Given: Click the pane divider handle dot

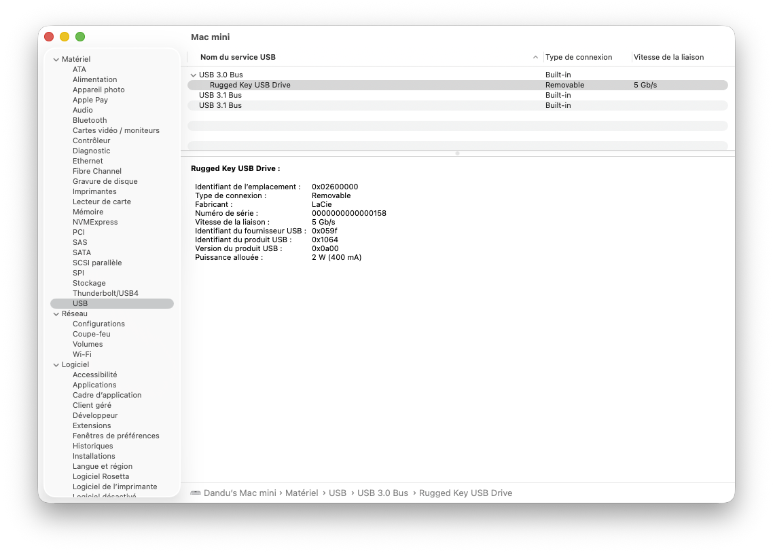Looking at the screenshot, I should coord(458,153).
